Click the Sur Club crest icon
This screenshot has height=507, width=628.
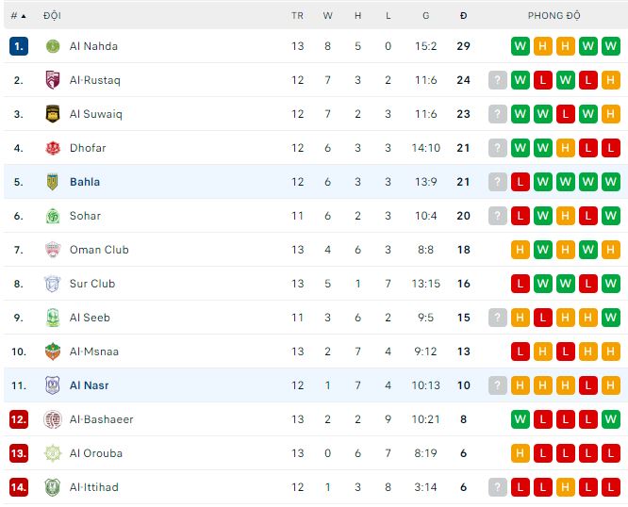click(x=53, y=284)
